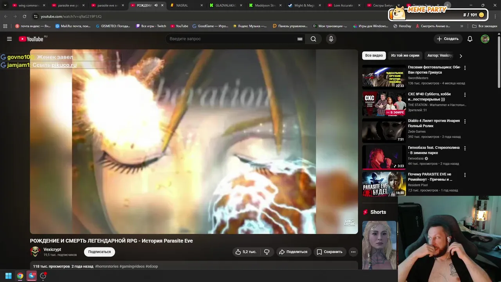Click the Parasite Eve video player
The width and height of the screenshot is (501, 282).
click(x=194, y=141)
